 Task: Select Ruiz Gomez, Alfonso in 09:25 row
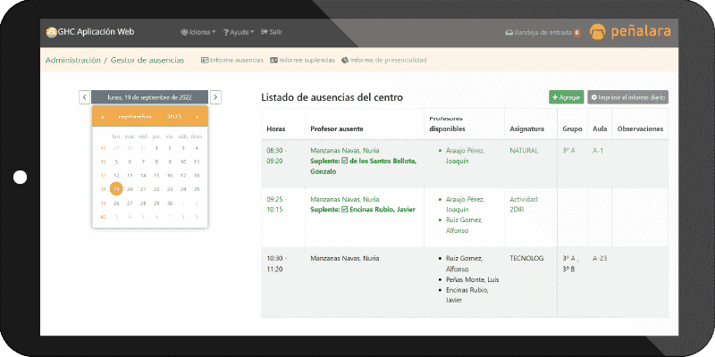tap(464, 226)
